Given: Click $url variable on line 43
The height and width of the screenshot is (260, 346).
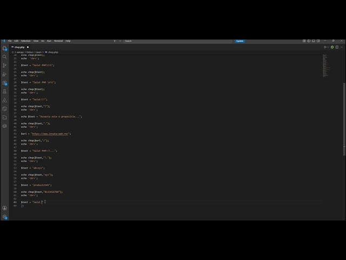Looking at the screenshot, I should 24,134.
